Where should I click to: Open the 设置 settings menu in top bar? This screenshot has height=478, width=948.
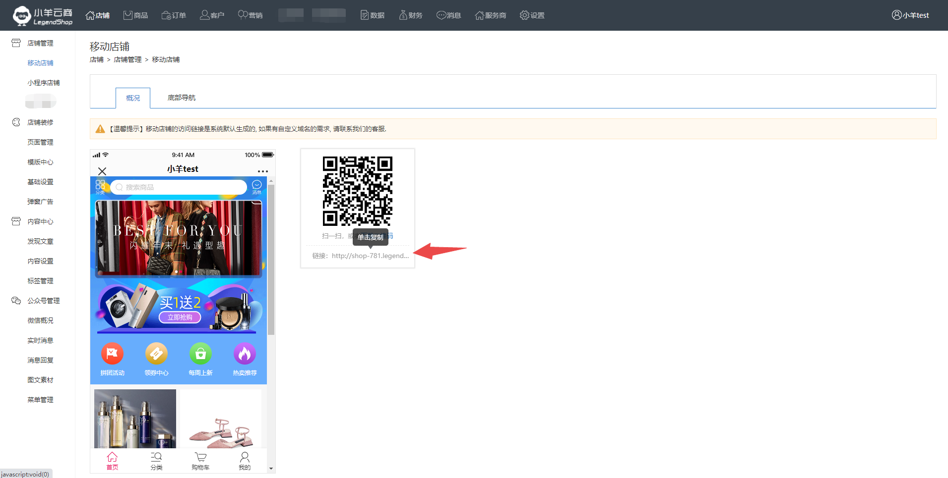532,15
